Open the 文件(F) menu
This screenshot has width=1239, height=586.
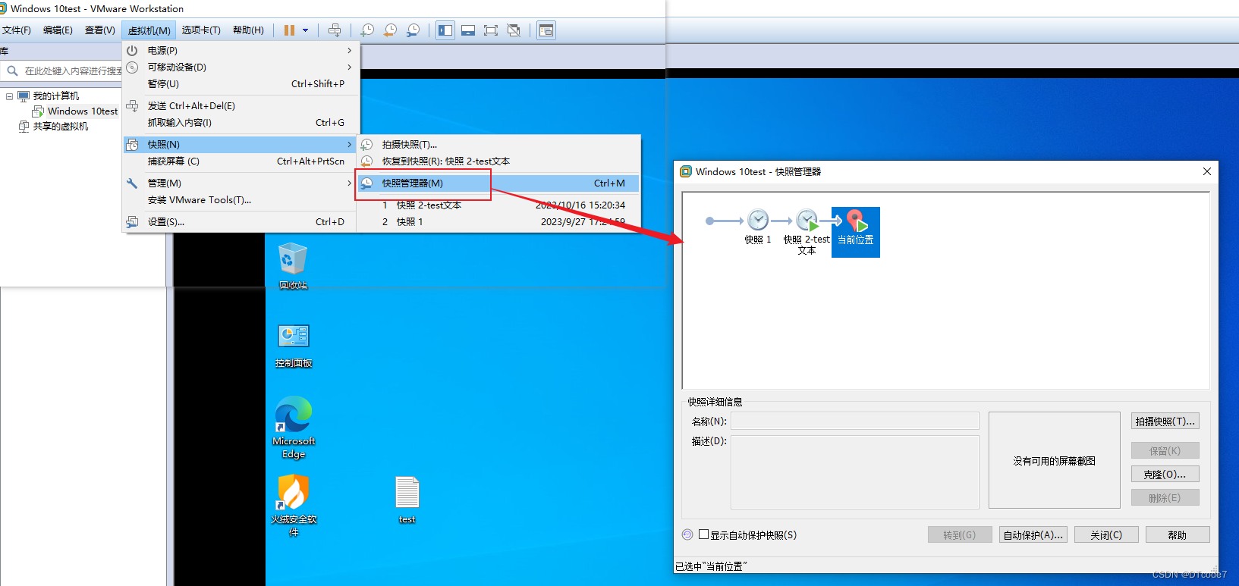17,30
